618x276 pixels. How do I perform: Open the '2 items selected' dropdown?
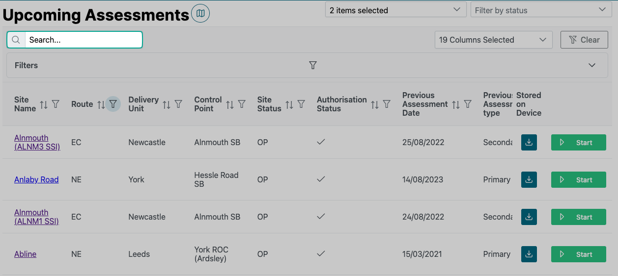[x=395, y=10]
